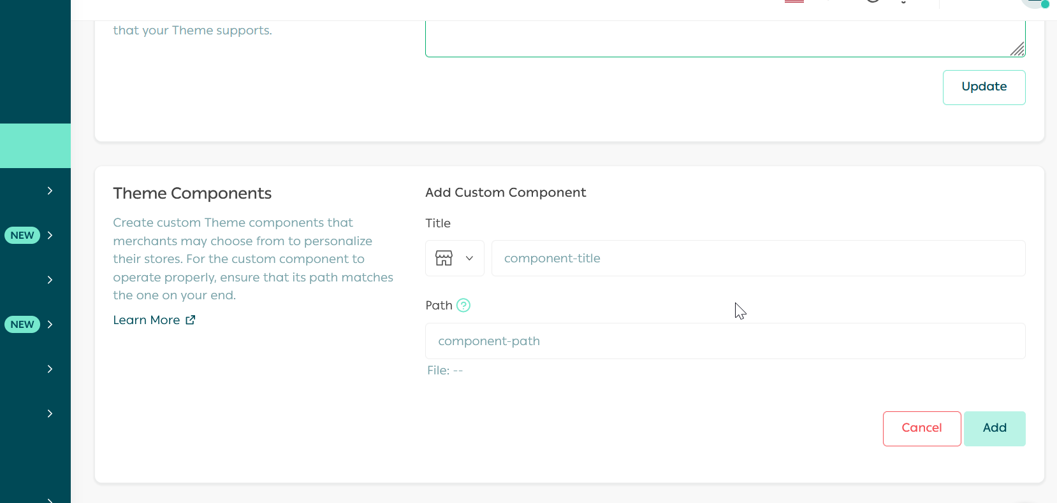Click the 'File: --' status text

445,371
